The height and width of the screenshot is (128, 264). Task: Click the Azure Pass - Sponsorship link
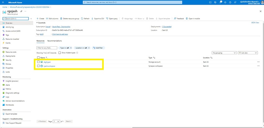coord(61,27)
